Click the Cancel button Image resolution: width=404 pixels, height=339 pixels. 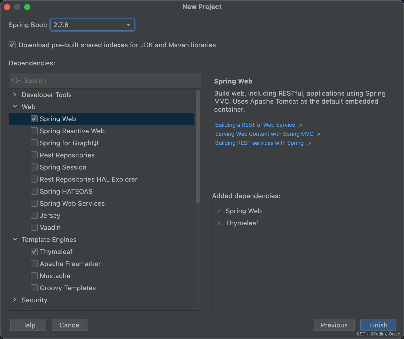70,325
